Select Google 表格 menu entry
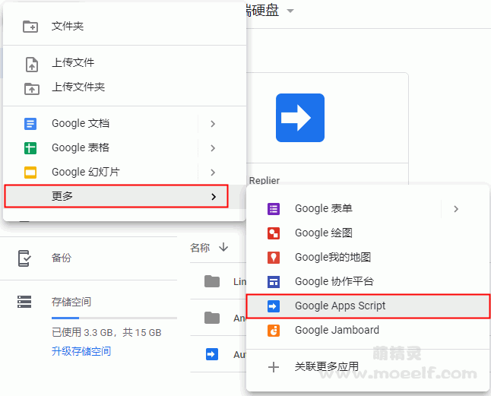Screen dimensions: 491x396 [125, 148]
